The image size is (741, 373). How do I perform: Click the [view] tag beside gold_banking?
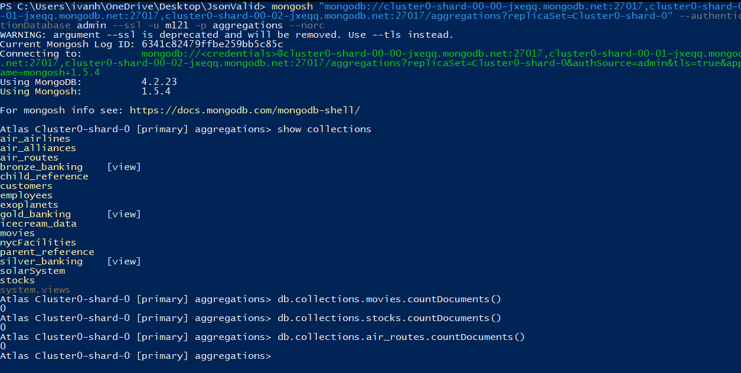(x=124, y=214)
